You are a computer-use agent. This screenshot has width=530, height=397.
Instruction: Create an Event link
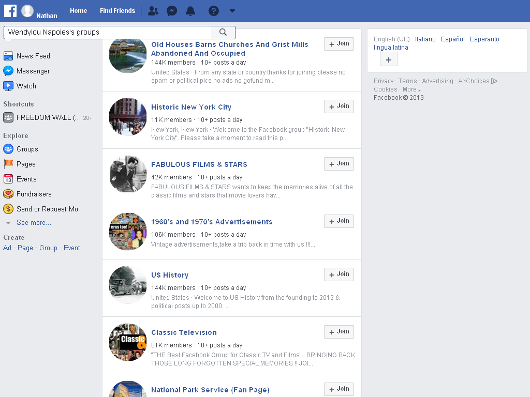[71, 248]
